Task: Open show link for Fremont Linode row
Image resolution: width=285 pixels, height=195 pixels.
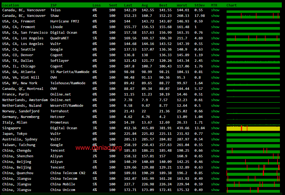Action: pos(215,27)
